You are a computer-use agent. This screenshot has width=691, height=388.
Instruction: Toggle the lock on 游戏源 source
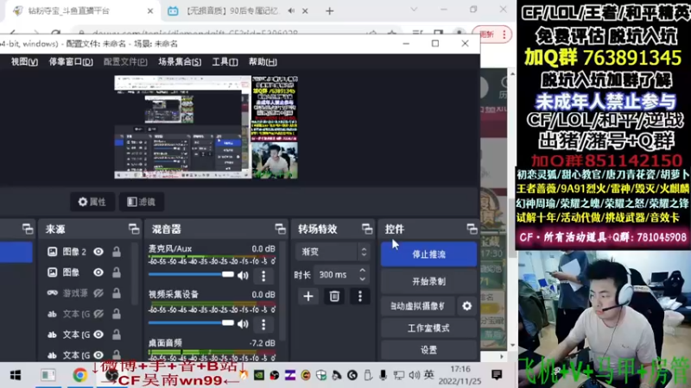click(x=117, y=293)
